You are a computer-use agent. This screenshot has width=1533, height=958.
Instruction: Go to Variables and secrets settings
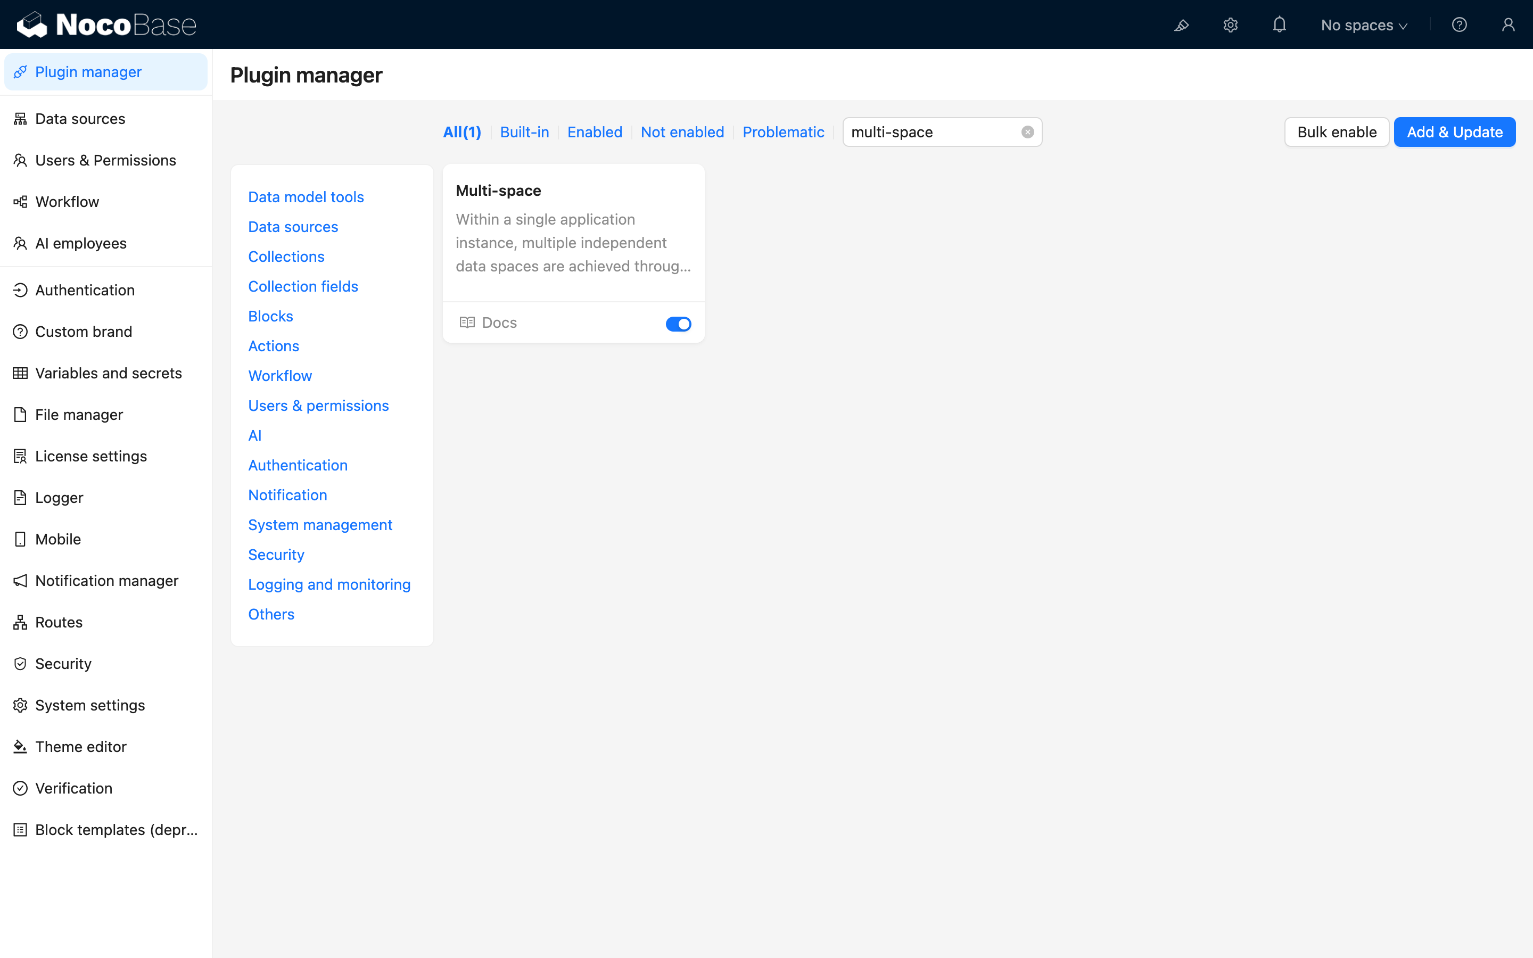coord(109,373)
